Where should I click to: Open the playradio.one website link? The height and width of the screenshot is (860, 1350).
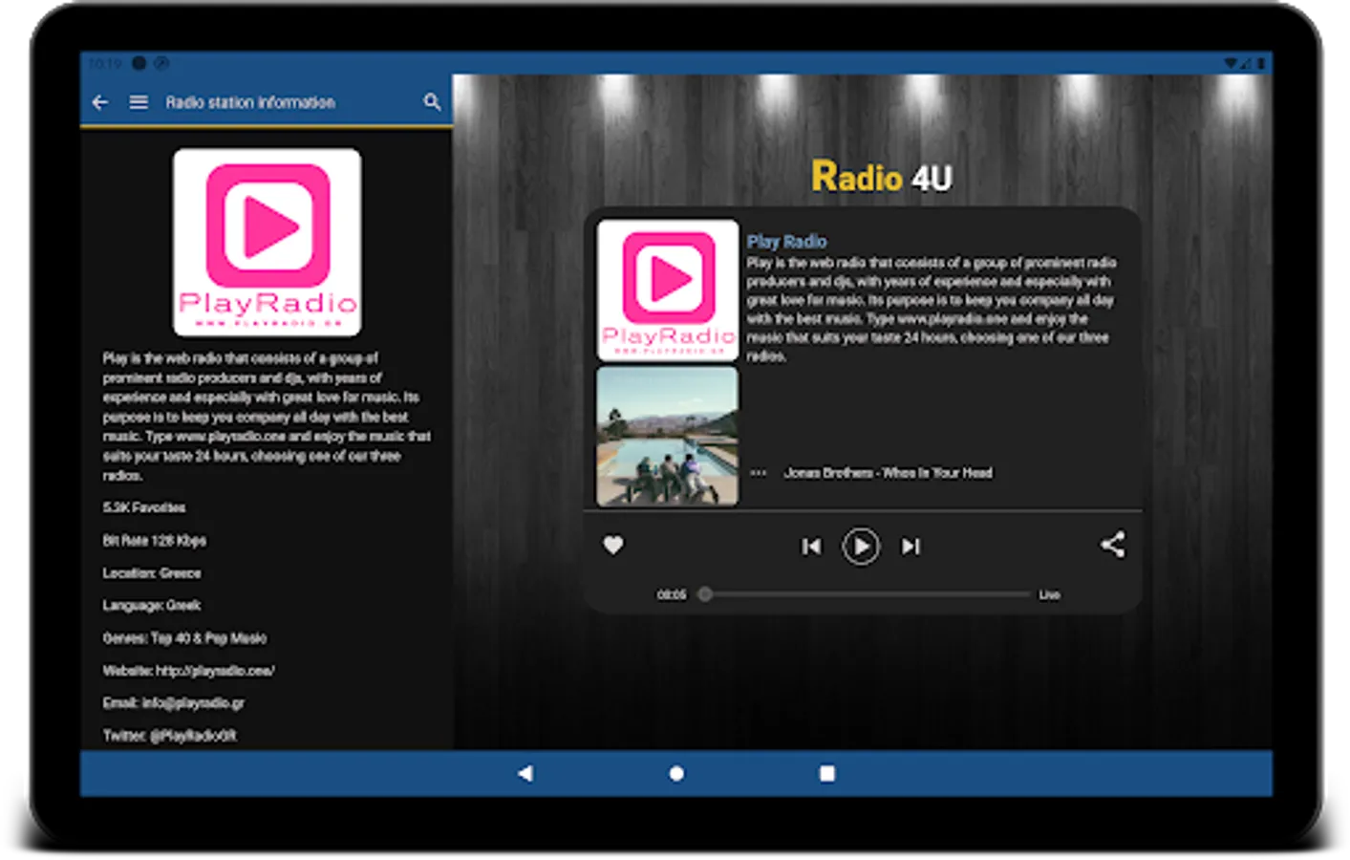tap(216, 671)
